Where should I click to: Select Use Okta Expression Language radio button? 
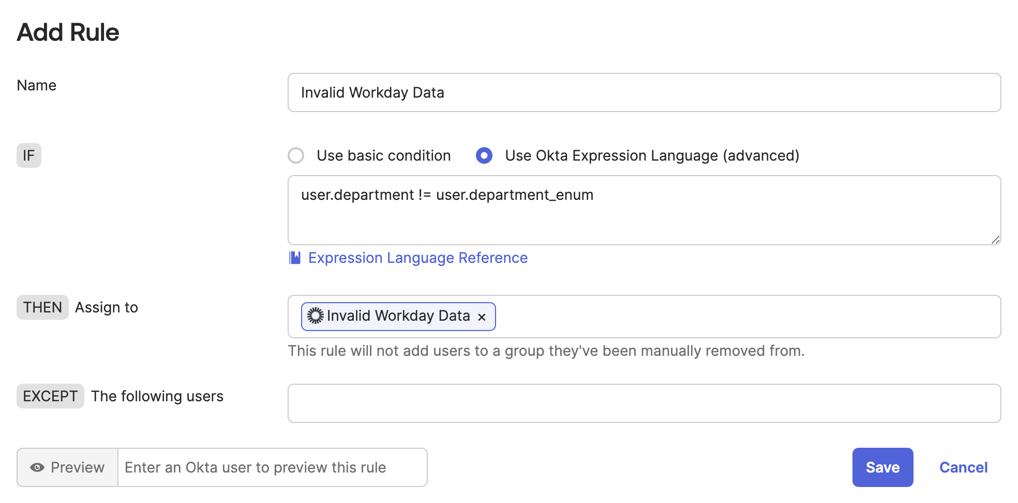pyautogui.click(x=484, y=155)
